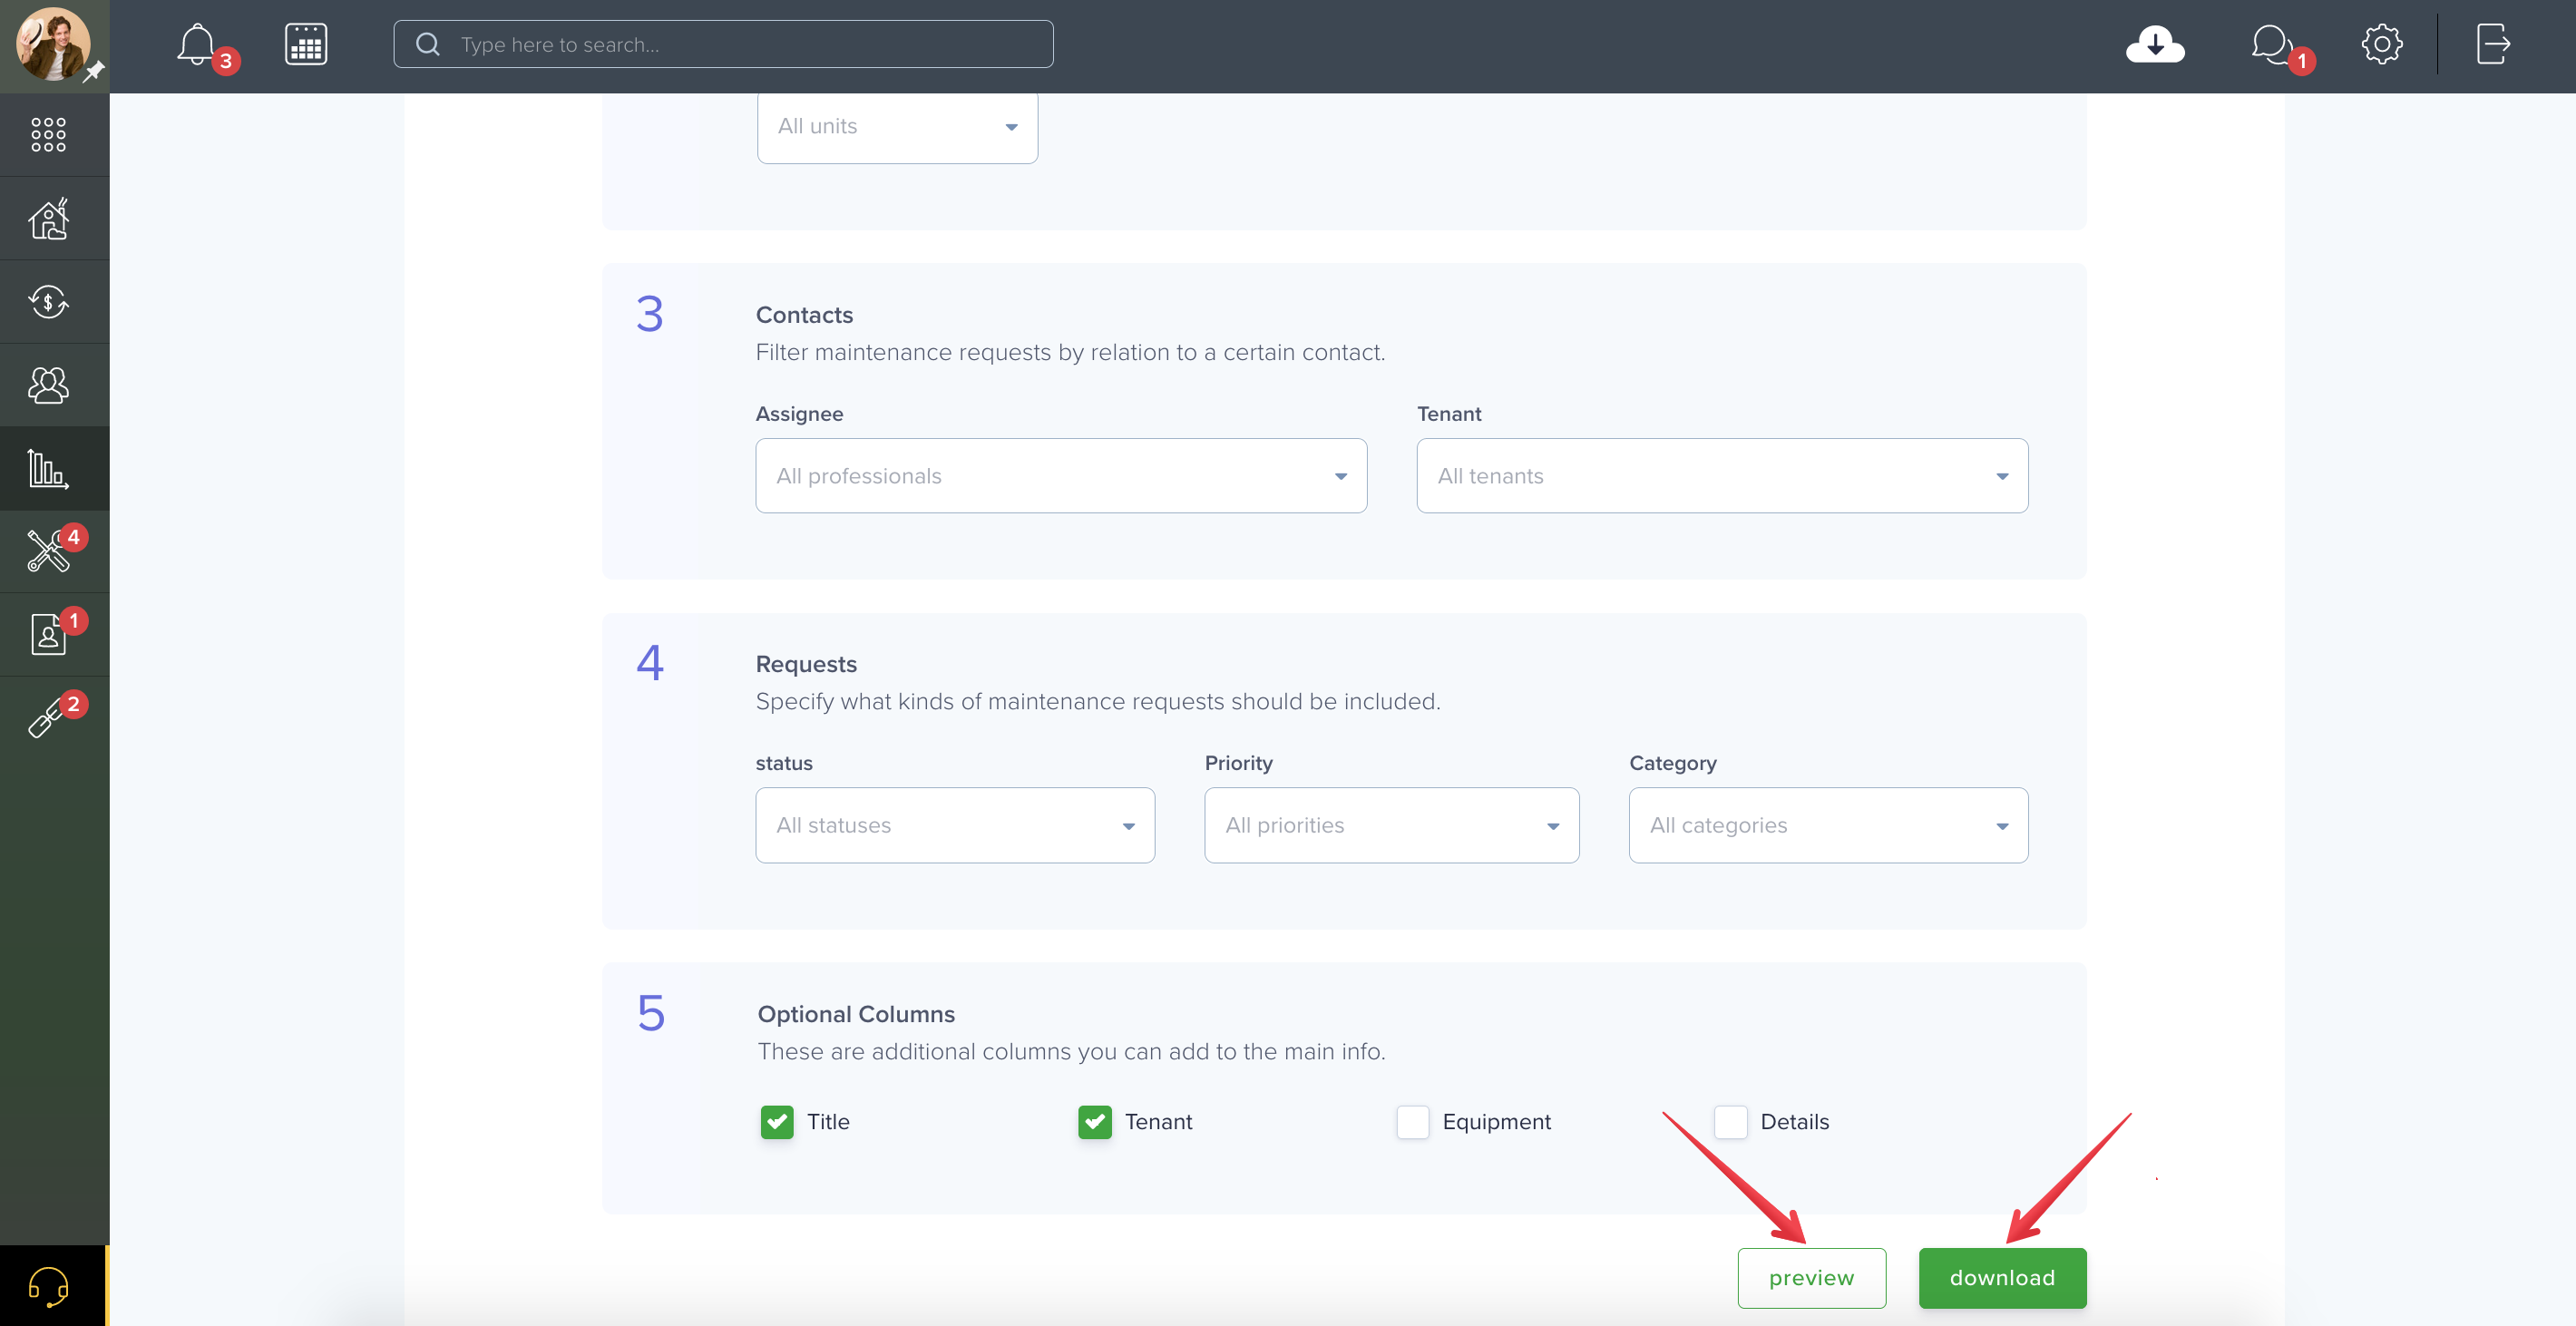Click the notification badge showing 3

[226, 61]
